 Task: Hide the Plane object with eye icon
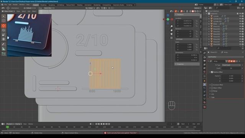pyautogui.click(x=240, y=24)
